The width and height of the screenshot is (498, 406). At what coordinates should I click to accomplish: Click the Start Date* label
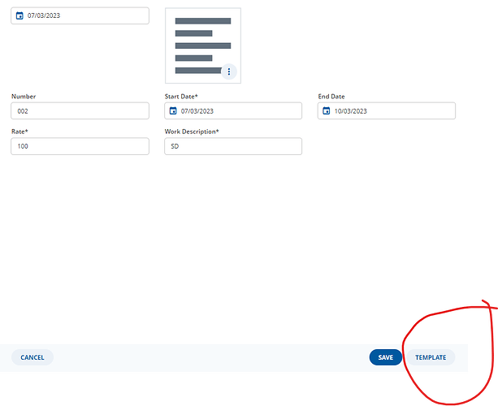(181, 97)
